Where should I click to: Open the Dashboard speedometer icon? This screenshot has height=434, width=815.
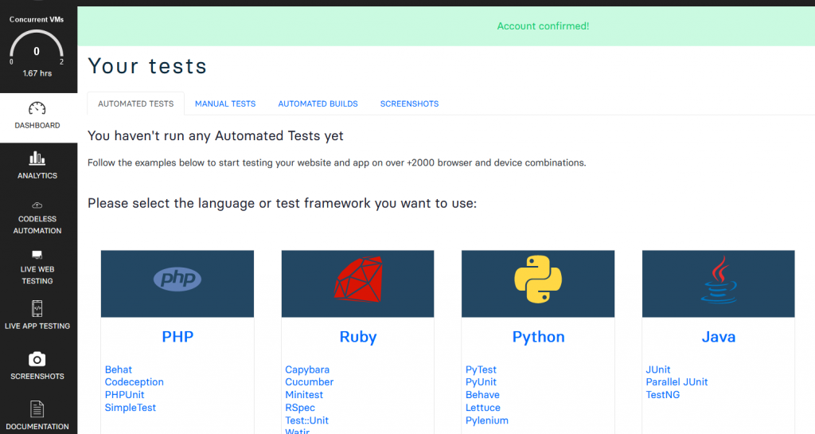click(37, 109)
